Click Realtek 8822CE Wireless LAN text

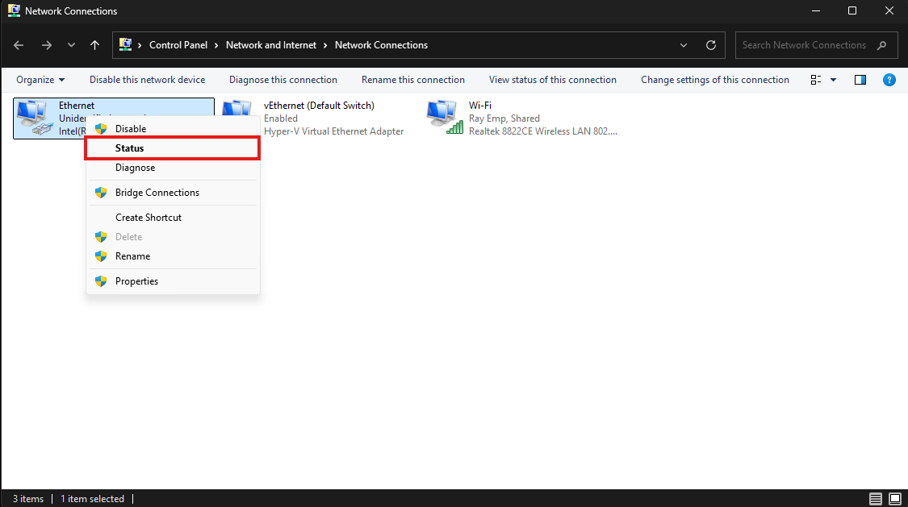click(x=542, y=131)
